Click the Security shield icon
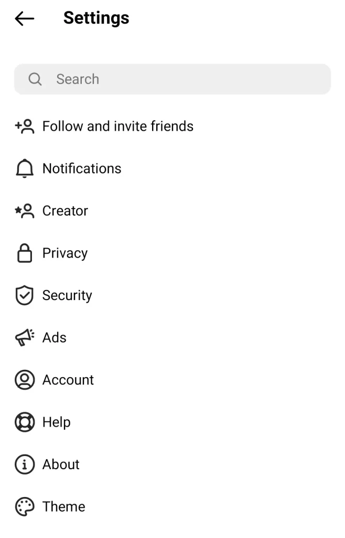This screenshot has width=345, height=538. click(24, 295)
